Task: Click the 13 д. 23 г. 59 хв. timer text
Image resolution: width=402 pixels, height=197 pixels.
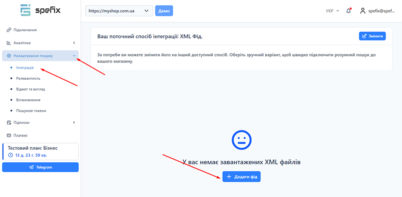Action: pos(31,155)
